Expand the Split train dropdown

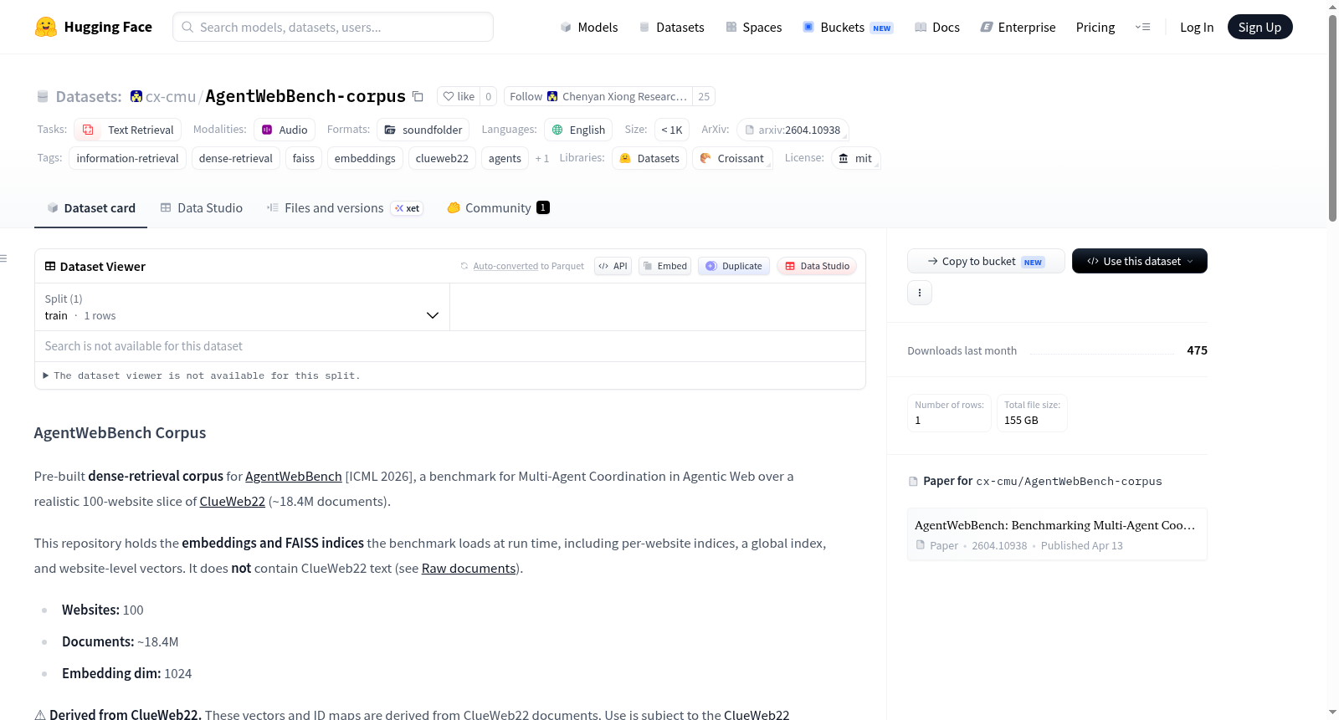pos(242,307)
